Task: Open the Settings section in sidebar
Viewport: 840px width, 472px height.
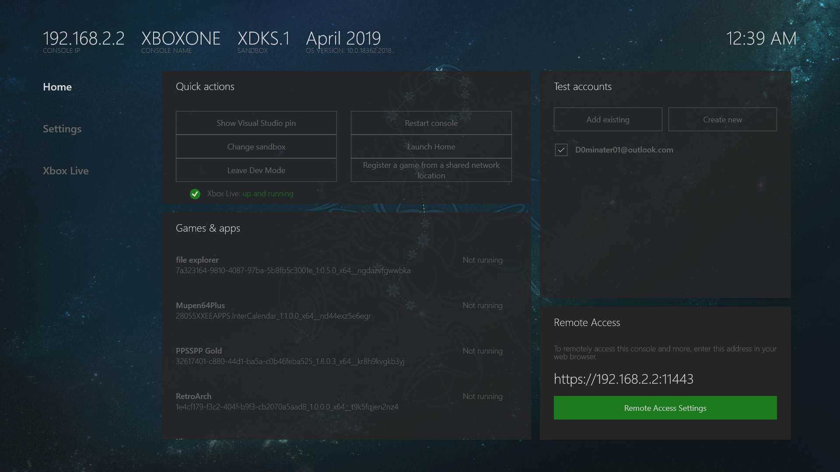Action: coord(62,128)
